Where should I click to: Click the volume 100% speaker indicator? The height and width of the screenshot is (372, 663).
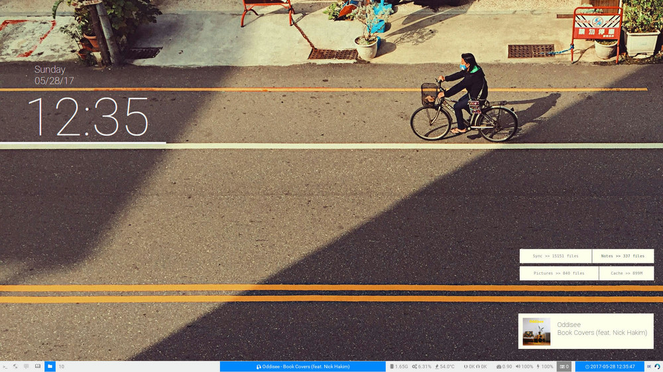pos(524,366)
